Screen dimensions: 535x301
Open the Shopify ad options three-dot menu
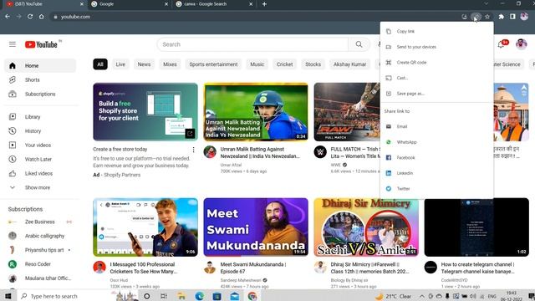coord(193,150)
